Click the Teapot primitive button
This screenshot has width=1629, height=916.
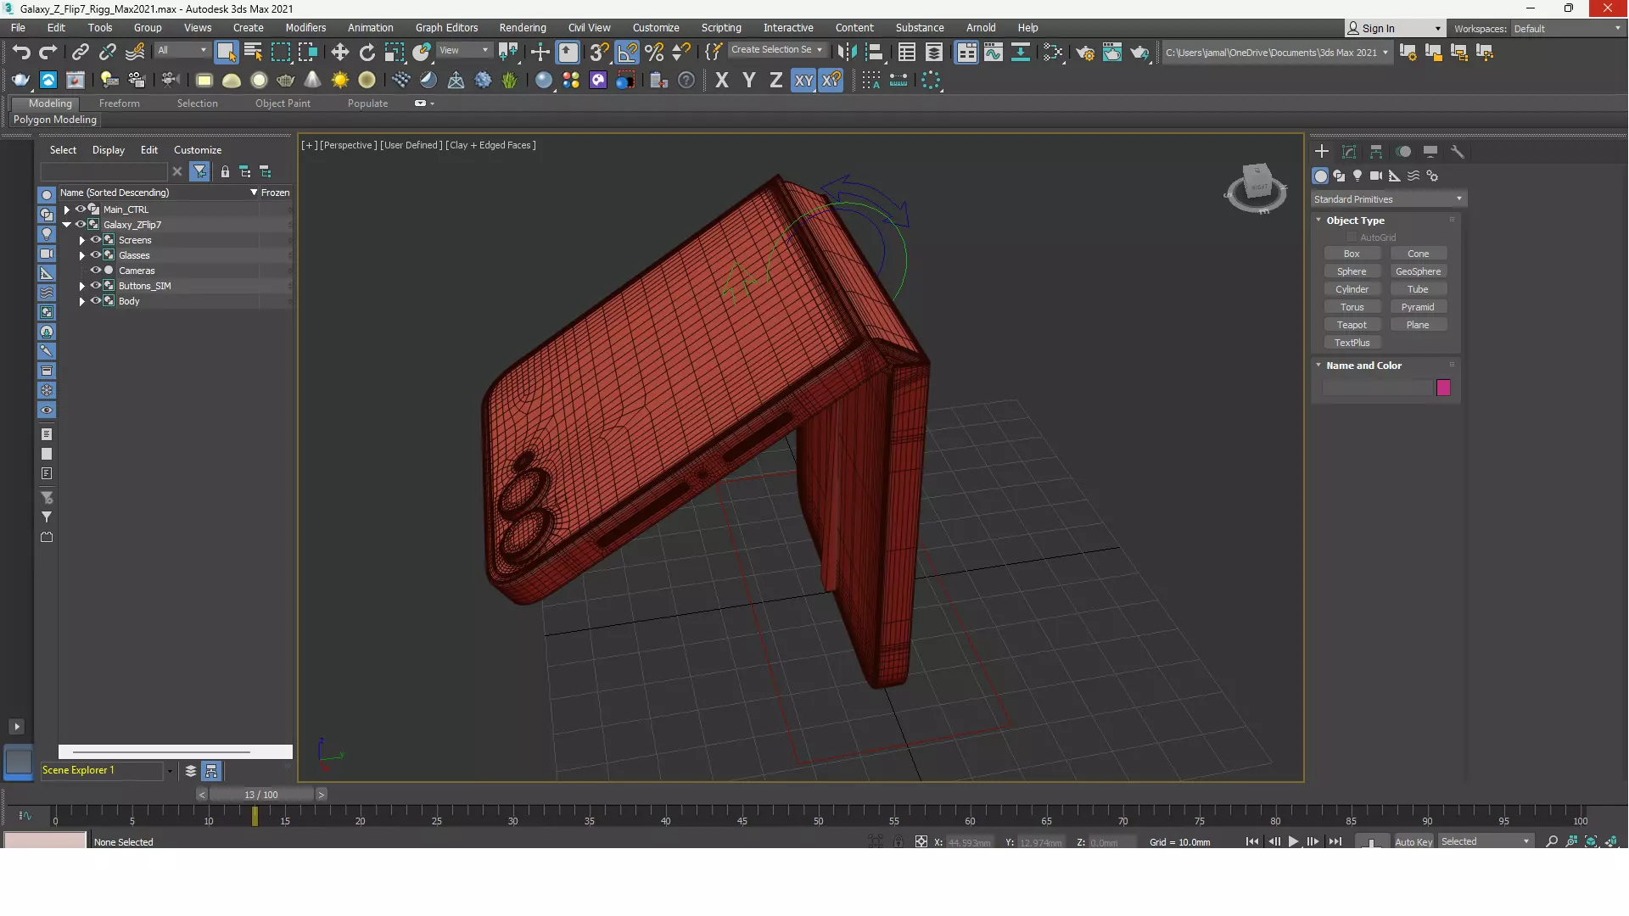(1352, 325)
